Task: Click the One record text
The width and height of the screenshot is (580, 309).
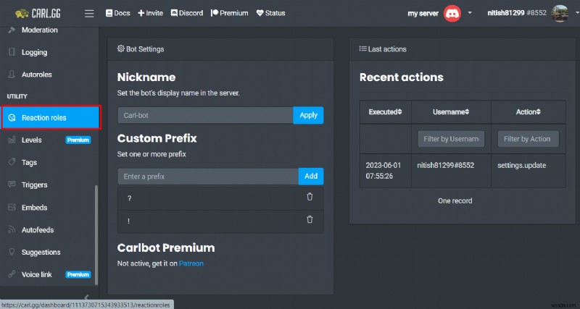Action: tap(455, 201)
